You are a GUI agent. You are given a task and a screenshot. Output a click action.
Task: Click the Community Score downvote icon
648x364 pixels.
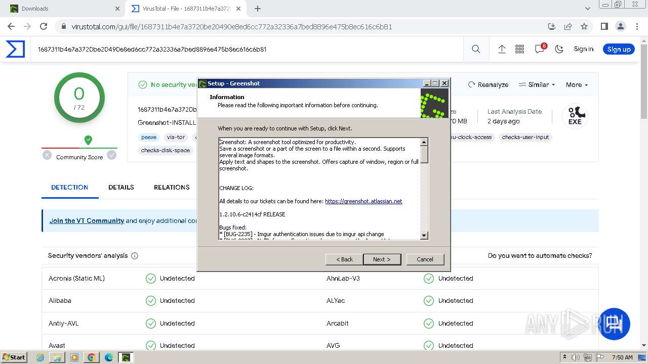pos(47,155)
